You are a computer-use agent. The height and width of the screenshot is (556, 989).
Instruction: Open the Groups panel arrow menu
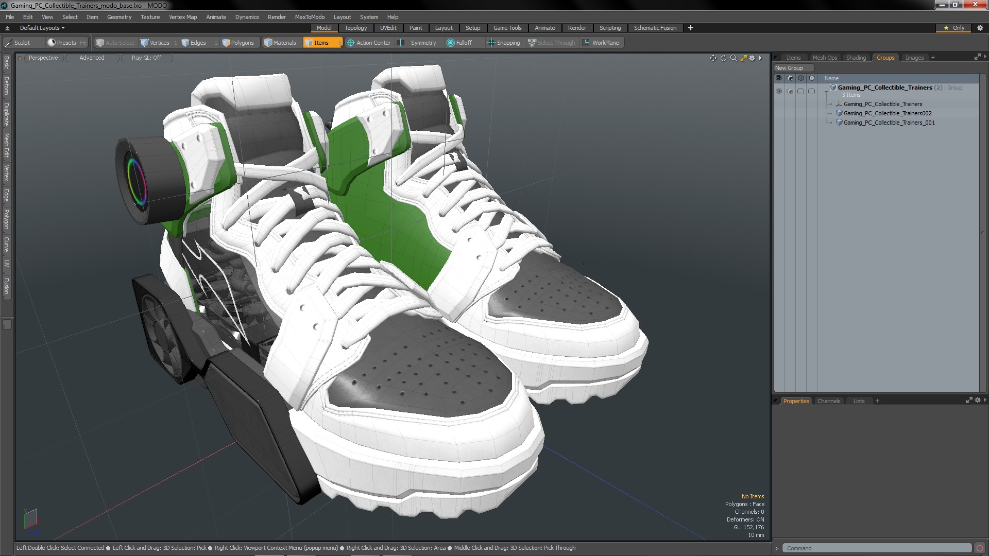tap(985, 57)
